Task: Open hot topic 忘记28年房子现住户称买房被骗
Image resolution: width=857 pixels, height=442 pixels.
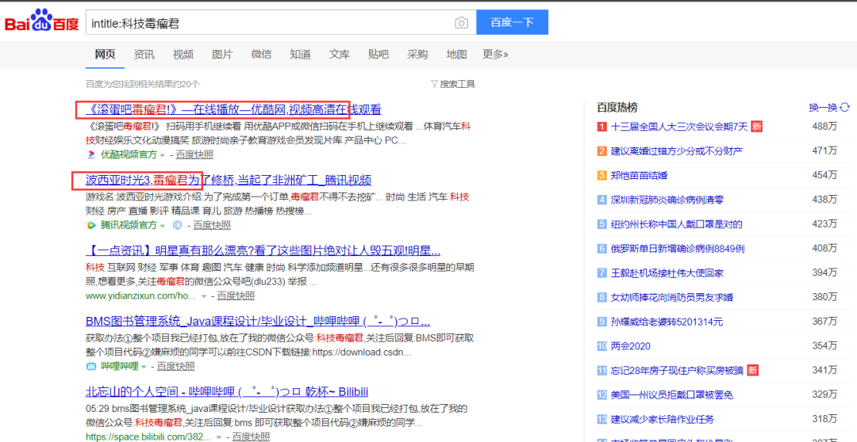Action: pos(678,371)
